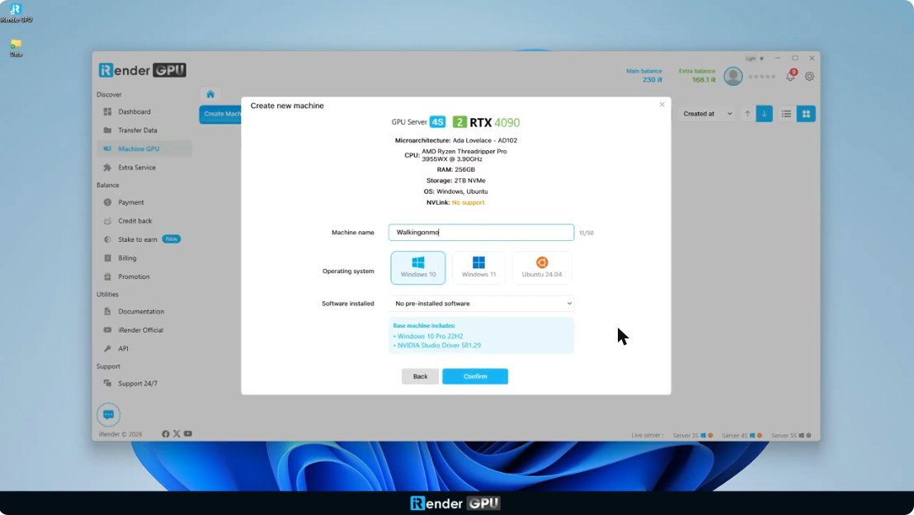Click the Server 3S live server status
Image resolution: width=914 pixels, height=515 pixels.
[692, 436]
